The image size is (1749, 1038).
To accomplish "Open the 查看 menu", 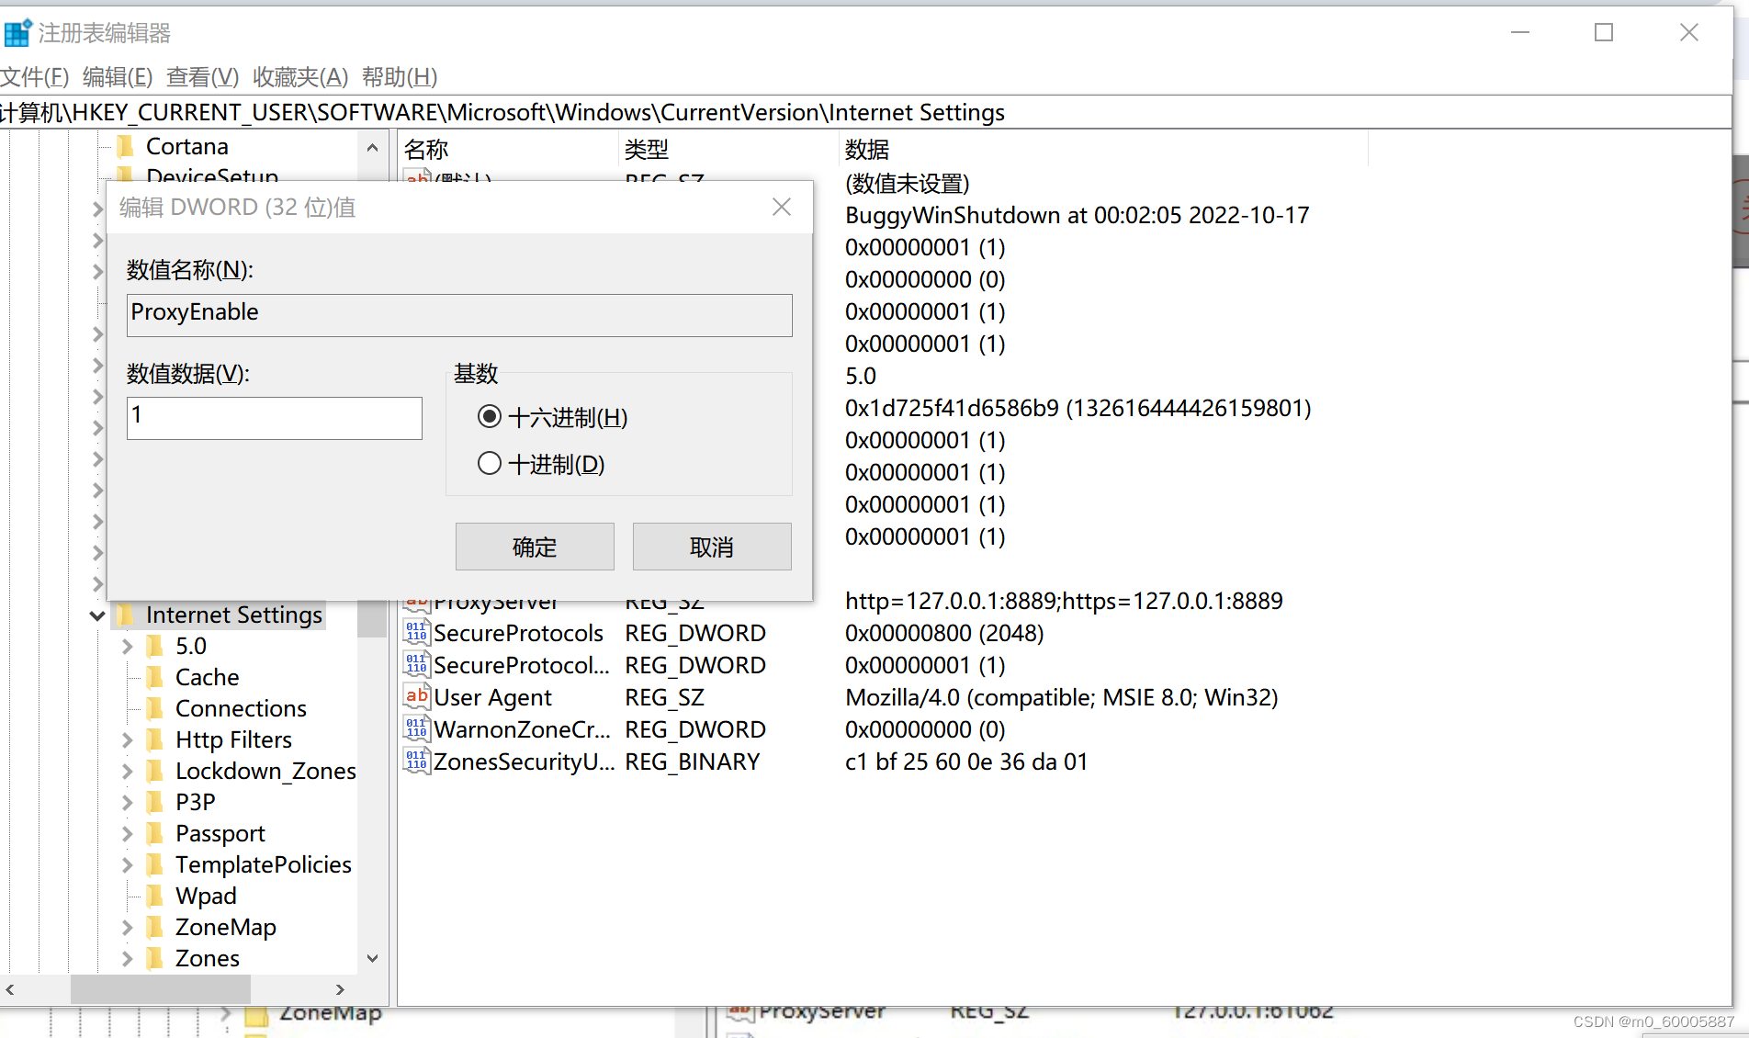I will 201,76.
